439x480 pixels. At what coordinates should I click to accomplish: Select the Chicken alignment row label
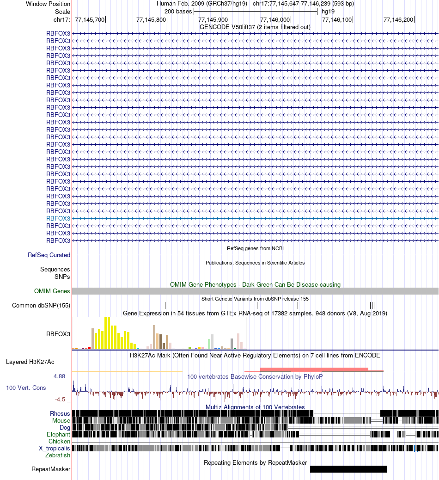coord(59,442)
